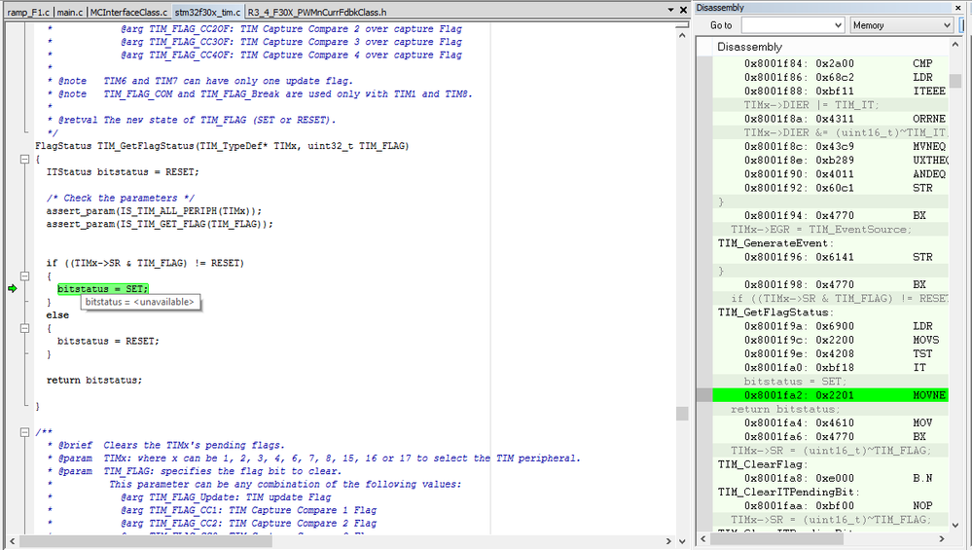
Task: Collapse the if block fold marker
Action: 24,275
